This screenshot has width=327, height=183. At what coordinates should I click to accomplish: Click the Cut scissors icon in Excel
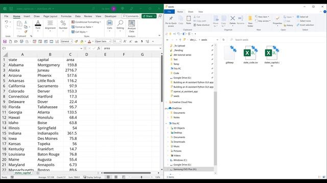(x=26, y=22)
